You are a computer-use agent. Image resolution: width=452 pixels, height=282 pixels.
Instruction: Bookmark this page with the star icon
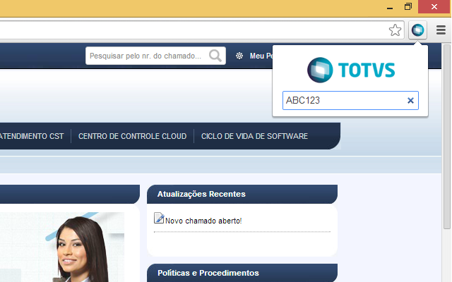coord(395,30)
